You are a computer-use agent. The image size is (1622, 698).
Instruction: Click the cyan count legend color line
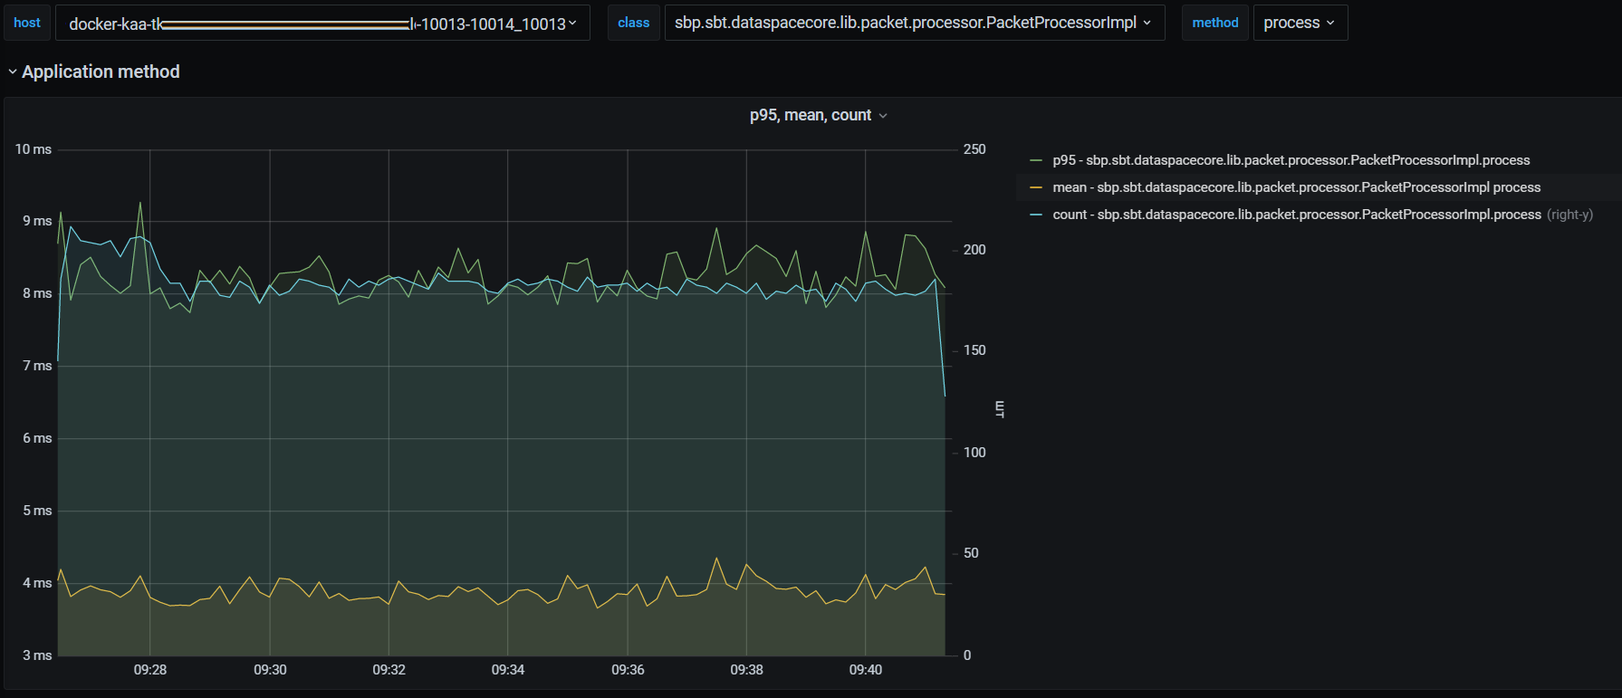pos(1036,215)
